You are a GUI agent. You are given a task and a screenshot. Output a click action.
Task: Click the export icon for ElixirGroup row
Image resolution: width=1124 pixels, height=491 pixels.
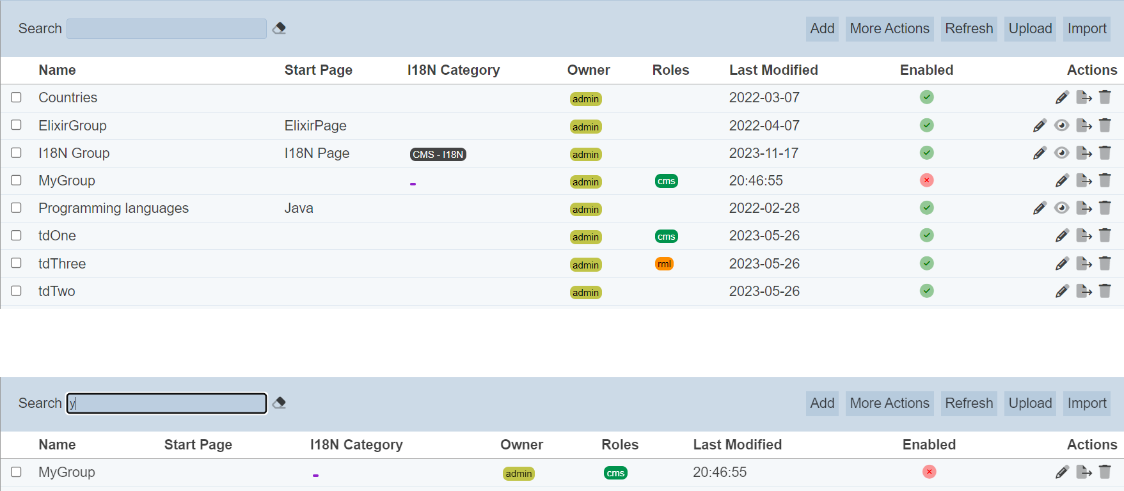(1084, 125)
